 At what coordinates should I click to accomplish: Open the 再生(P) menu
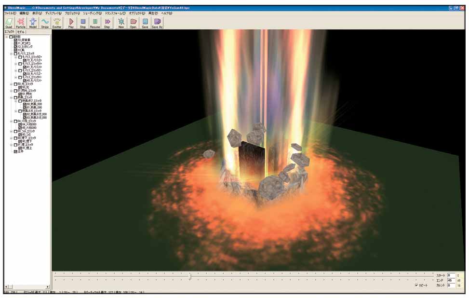click(x=153, y=13)
